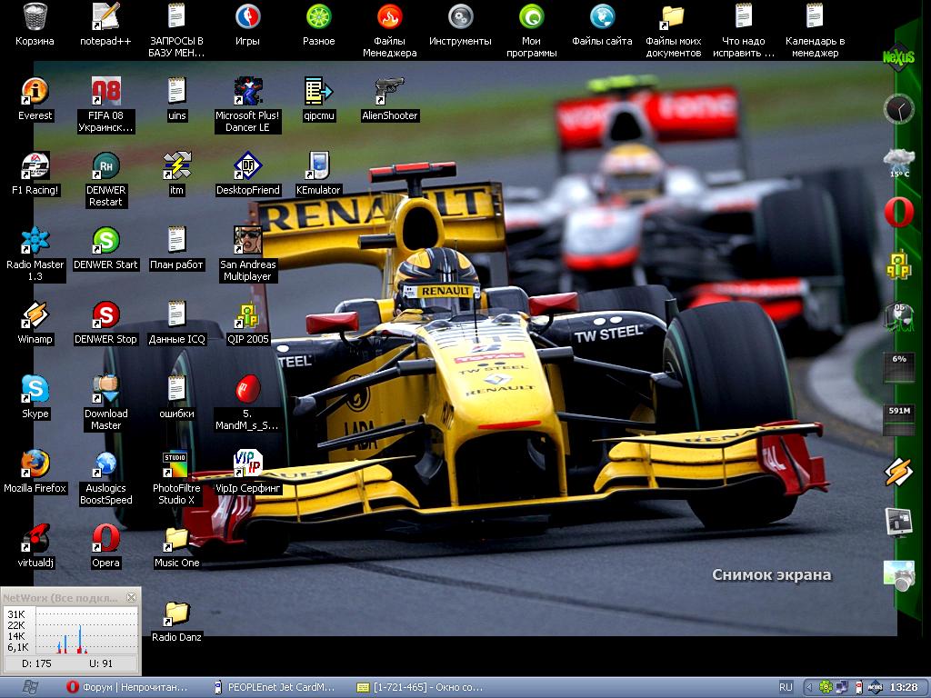Open the weather widget in Nexus dock
Image resolution: width=931 pixels, height=698 pixels.
tap(898, 162)
